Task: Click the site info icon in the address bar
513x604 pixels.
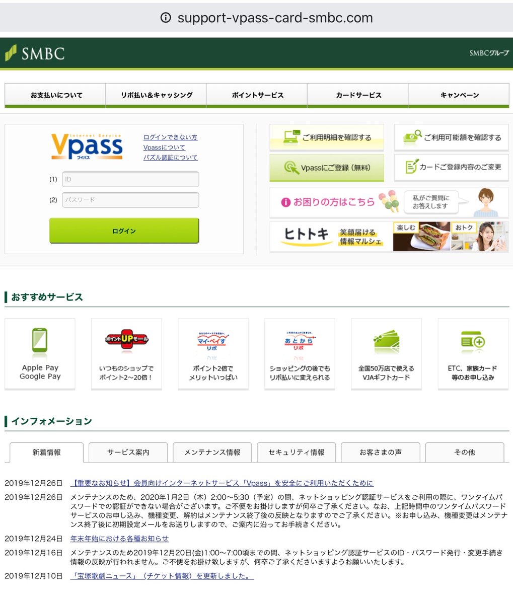Action: [165, 18]
